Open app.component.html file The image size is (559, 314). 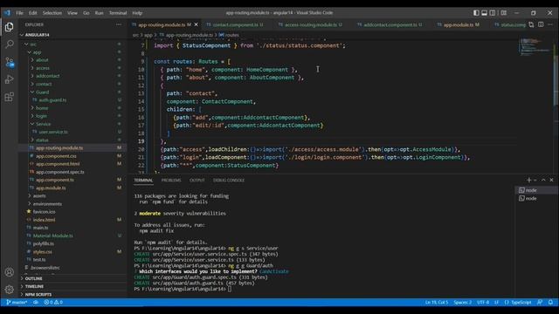coord(58,164)
